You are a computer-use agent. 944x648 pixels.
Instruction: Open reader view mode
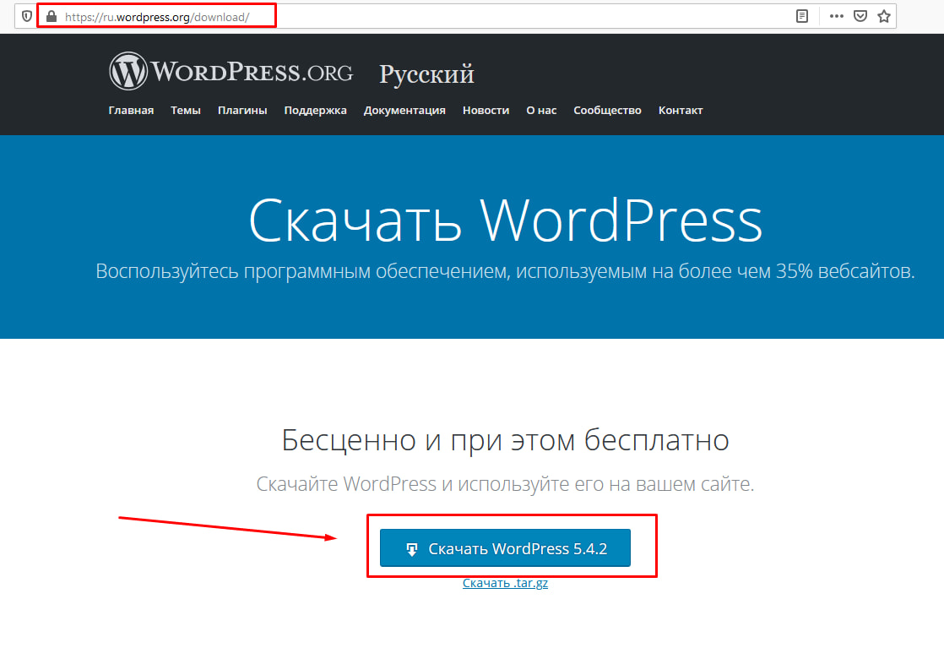tap(800, 15)
